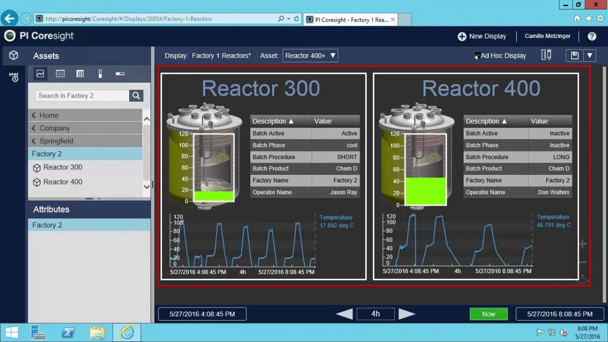Select PI Coresight browser tab

351,20
